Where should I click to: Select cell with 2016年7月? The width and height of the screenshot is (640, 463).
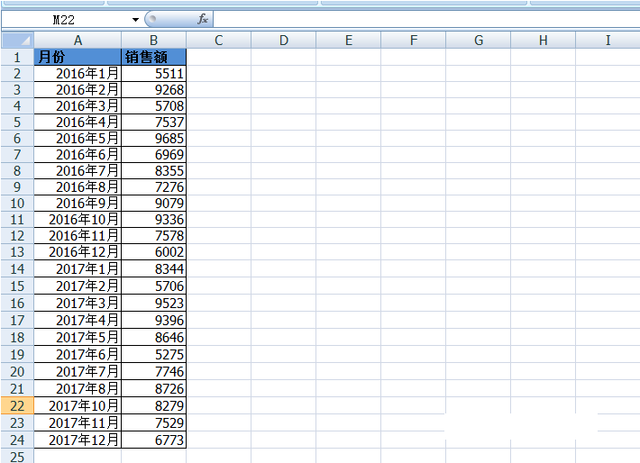78,170
